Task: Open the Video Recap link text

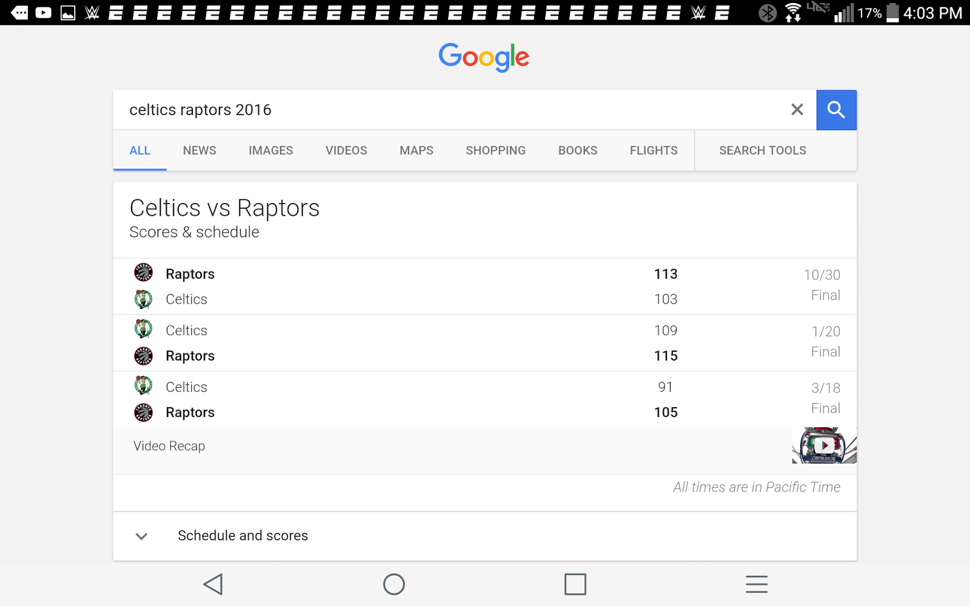Action: 169,446
